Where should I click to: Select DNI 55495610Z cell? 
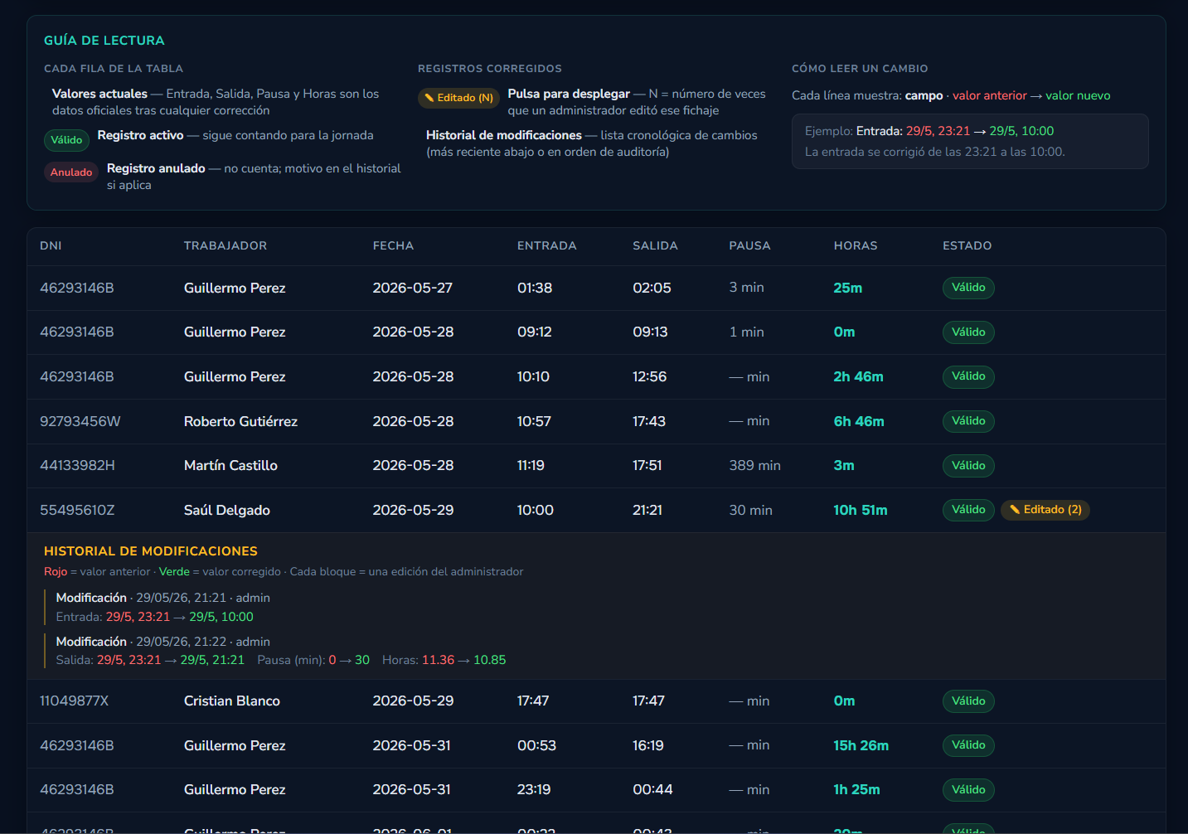click(x=77, y=510)
